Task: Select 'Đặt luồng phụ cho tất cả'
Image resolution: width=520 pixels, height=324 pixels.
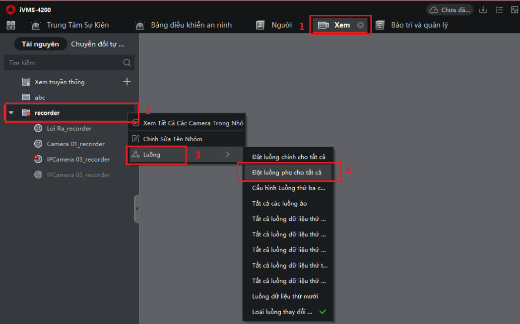Action: pos(287,172)
